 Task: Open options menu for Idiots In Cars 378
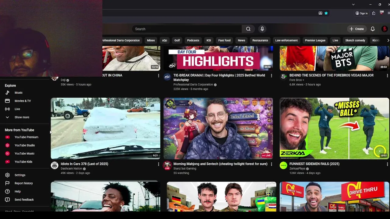[158, 164]
